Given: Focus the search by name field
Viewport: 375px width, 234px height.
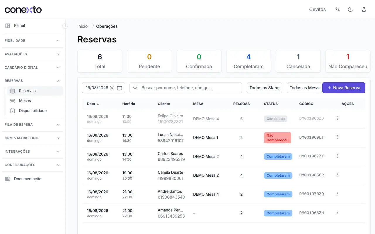Looking at the screenshot, I should pyautogui.click(x=186, y=88).
